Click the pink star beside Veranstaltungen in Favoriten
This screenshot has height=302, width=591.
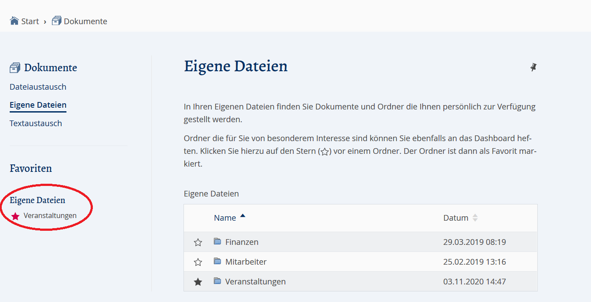click(x=15, y=215)
